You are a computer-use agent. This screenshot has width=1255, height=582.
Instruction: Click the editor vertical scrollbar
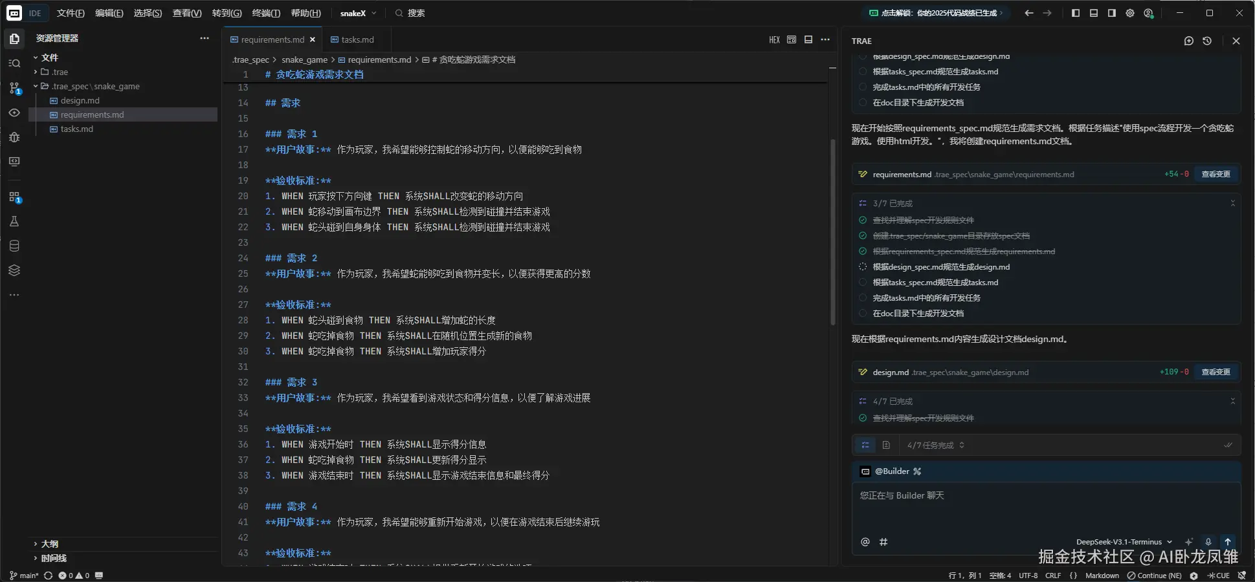(x=833, y=232)
